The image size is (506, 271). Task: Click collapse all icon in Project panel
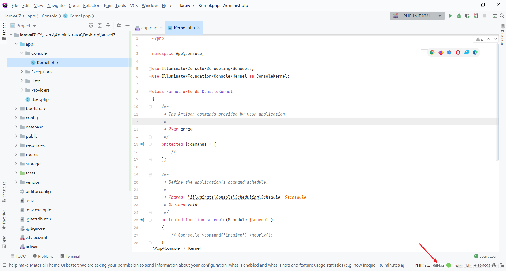[108, 25]
